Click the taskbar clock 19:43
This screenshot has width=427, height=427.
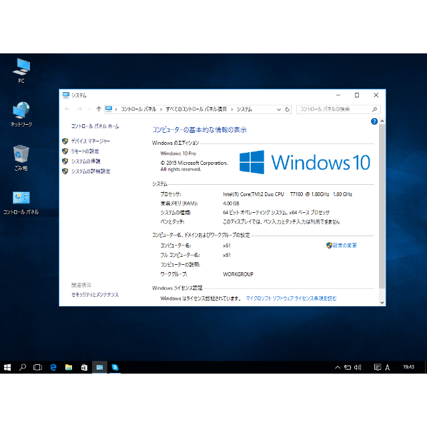[x=408, y=367]
